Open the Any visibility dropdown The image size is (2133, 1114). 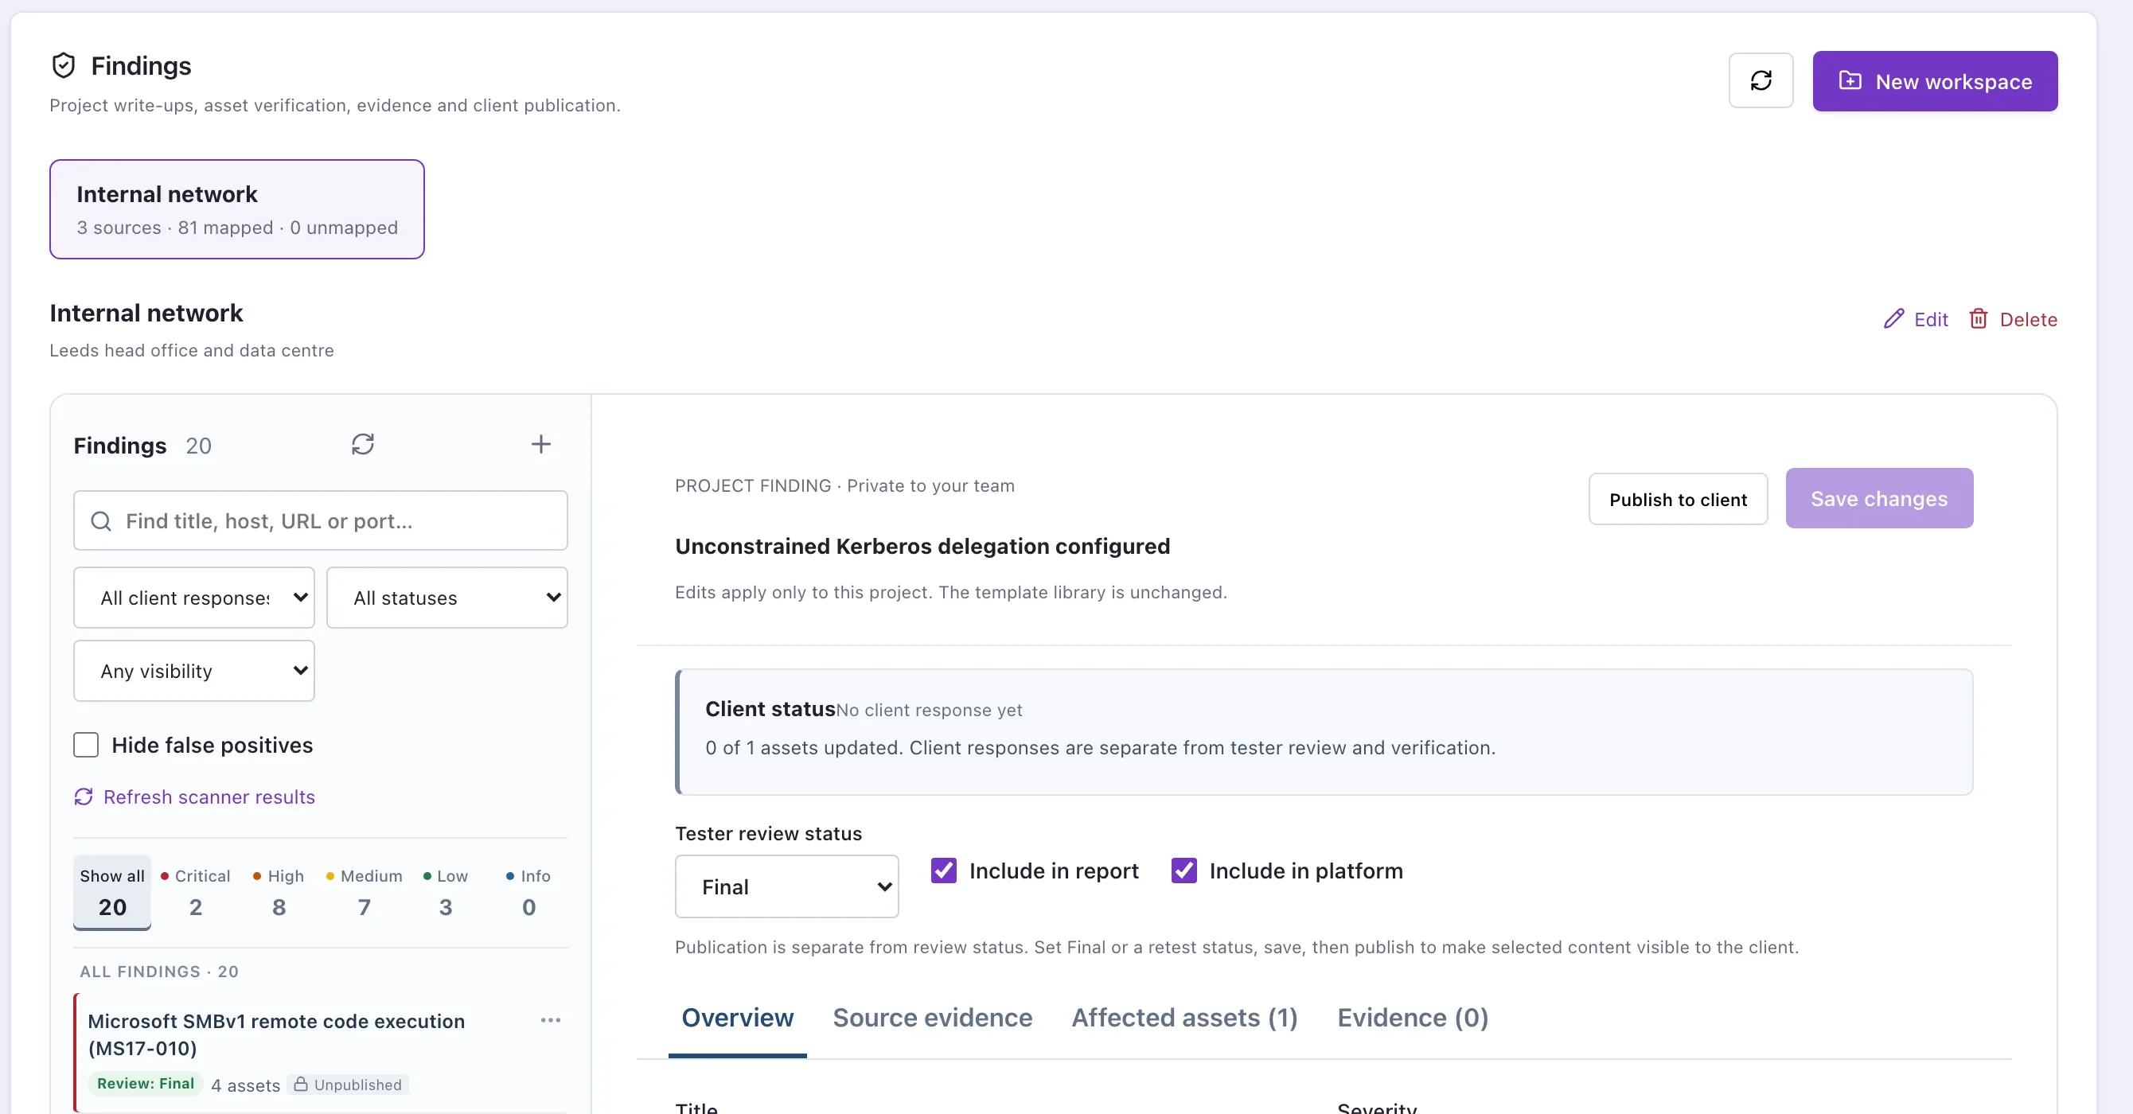click(x=193, y=670)
